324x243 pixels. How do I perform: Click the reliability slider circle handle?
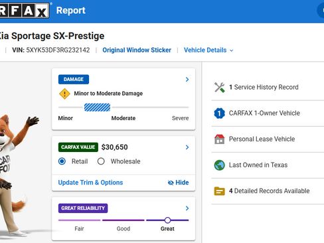pos(167,220)
